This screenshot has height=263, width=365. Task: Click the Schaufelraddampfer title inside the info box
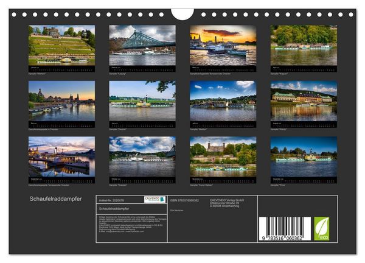(x=114, y=209)
